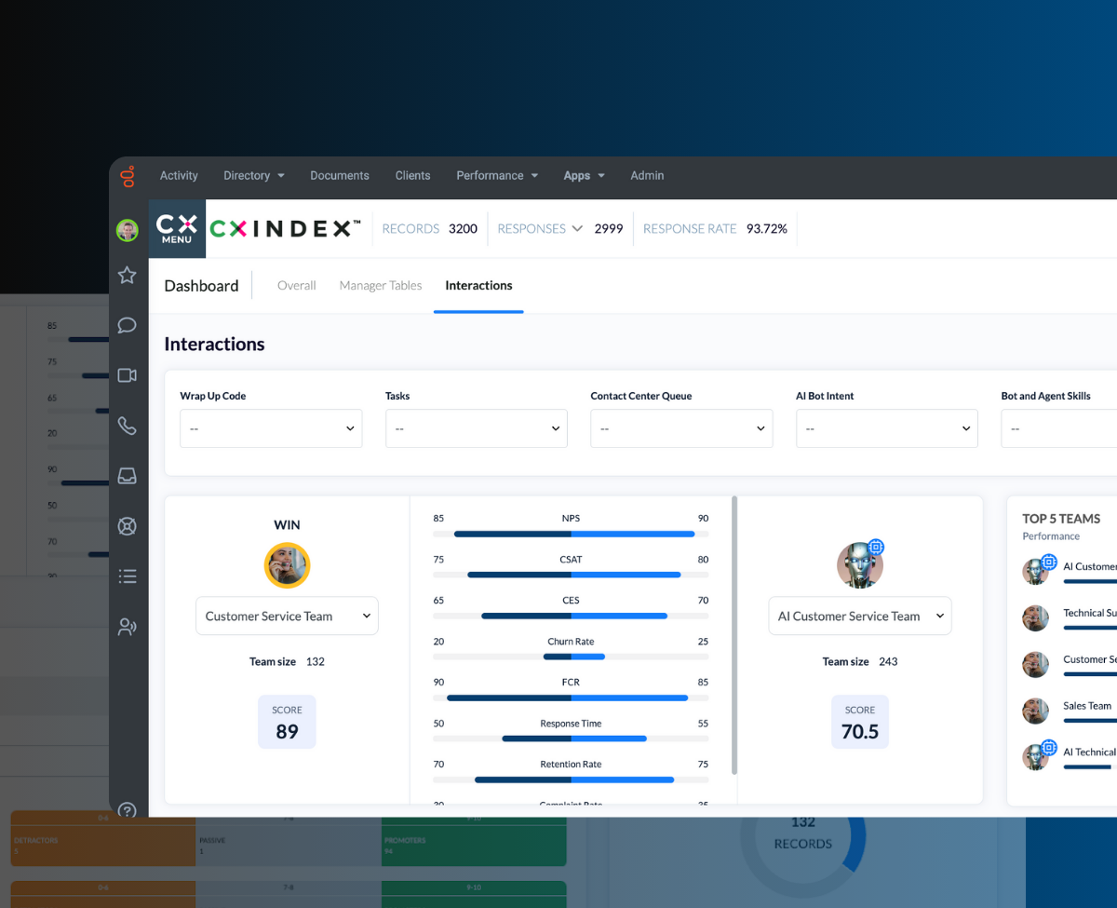The image size is (1117, 908).
Task: Expand the Wrap Up Code dropdown
Action: coord(271,428)
